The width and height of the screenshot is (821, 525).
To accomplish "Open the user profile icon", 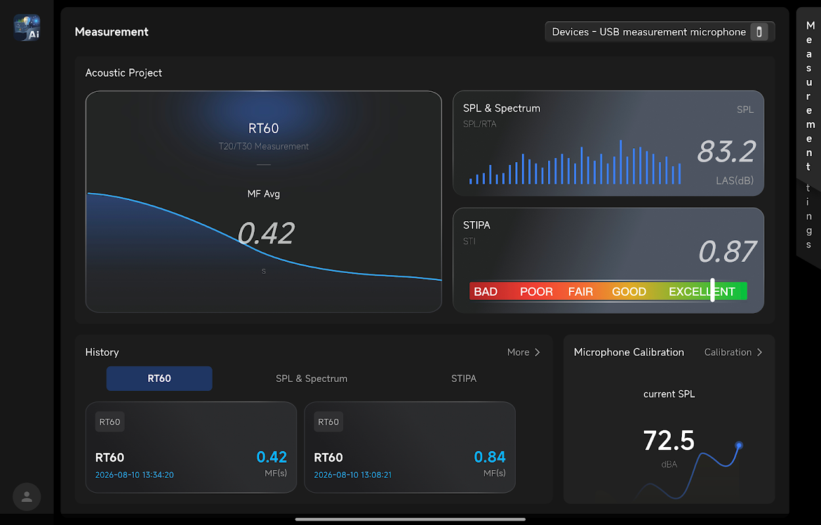I will (27, 497).
